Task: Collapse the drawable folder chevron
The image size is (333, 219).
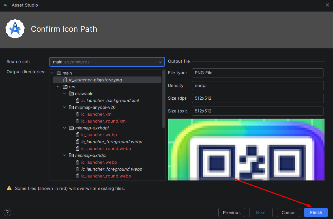Action: (65, 93)
